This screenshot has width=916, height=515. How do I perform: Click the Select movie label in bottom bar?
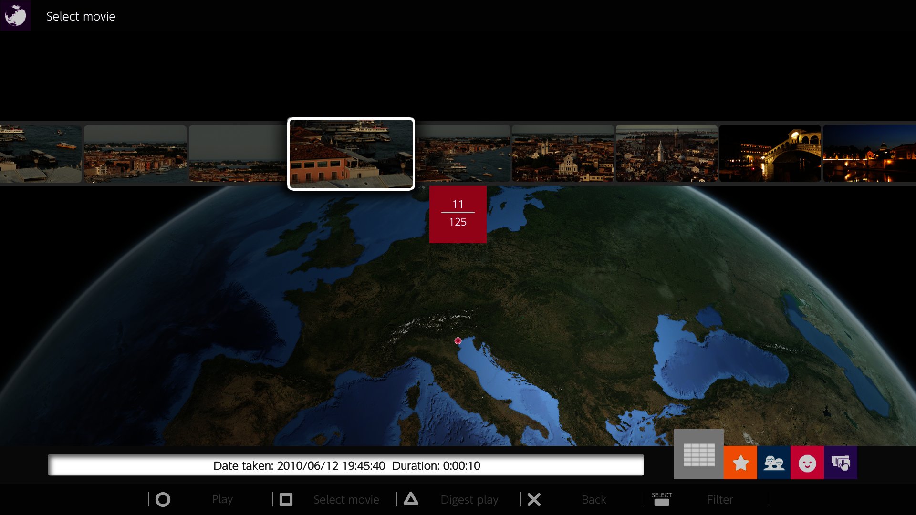coord(346,500)
